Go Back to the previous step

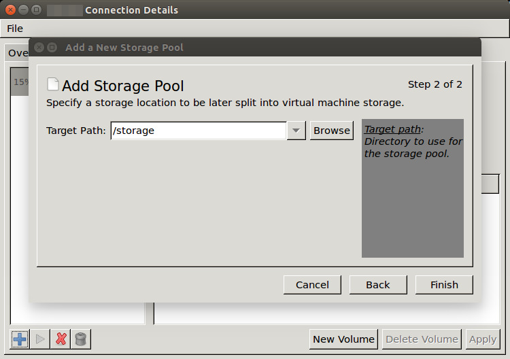tap(378, 285)
